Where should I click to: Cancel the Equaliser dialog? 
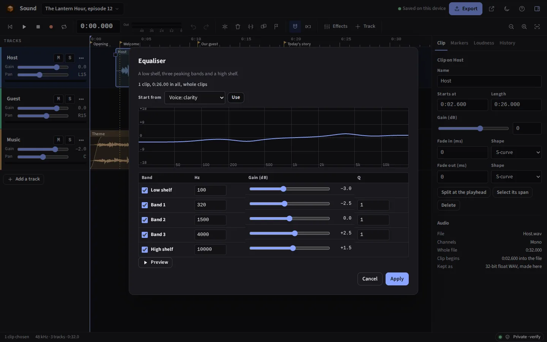point(370,279)
